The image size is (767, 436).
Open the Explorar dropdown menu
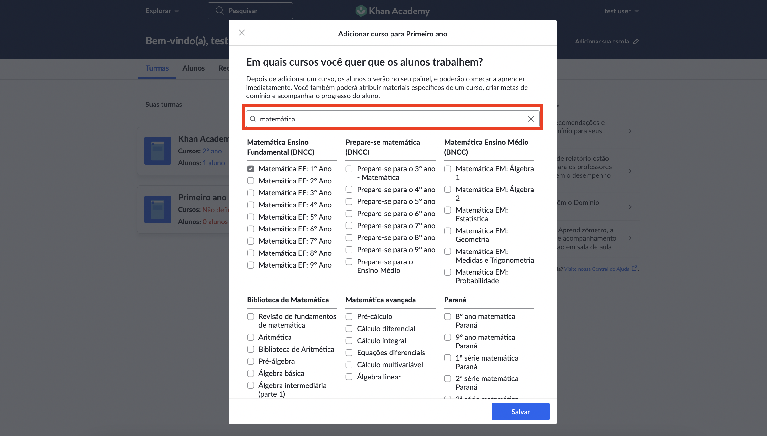coord(162,11)
